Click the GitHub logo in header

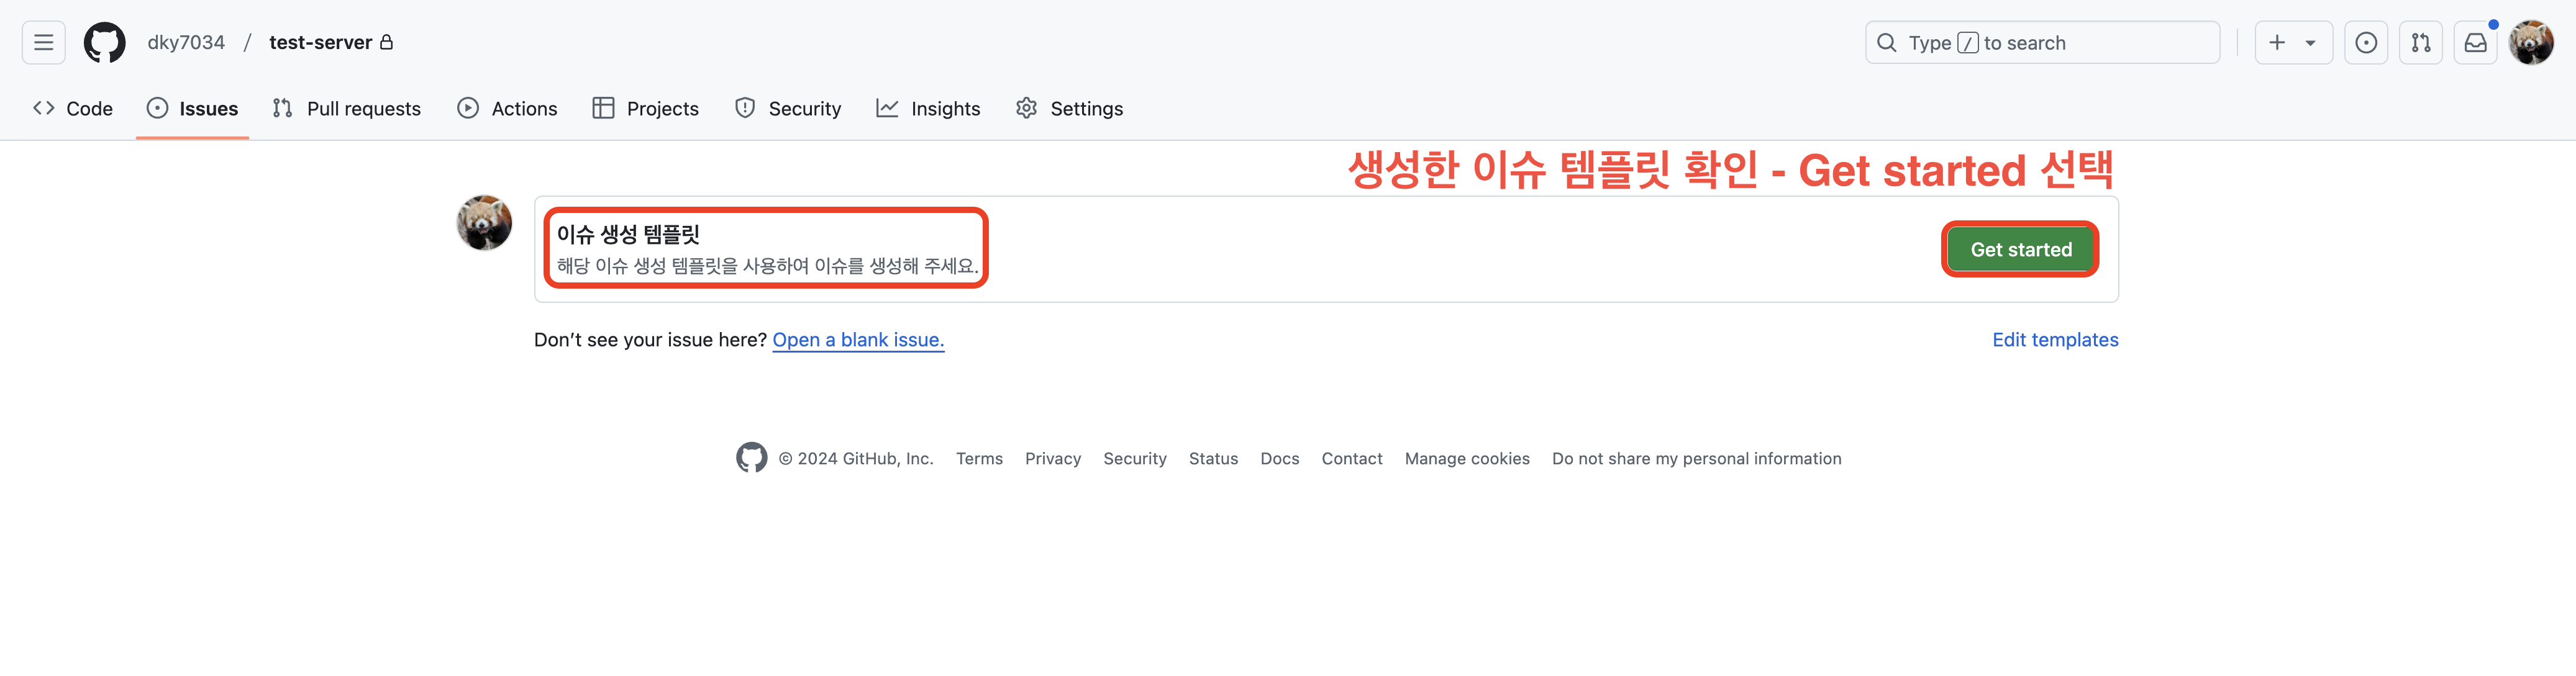pyautogui.click(x=104, y=42)
